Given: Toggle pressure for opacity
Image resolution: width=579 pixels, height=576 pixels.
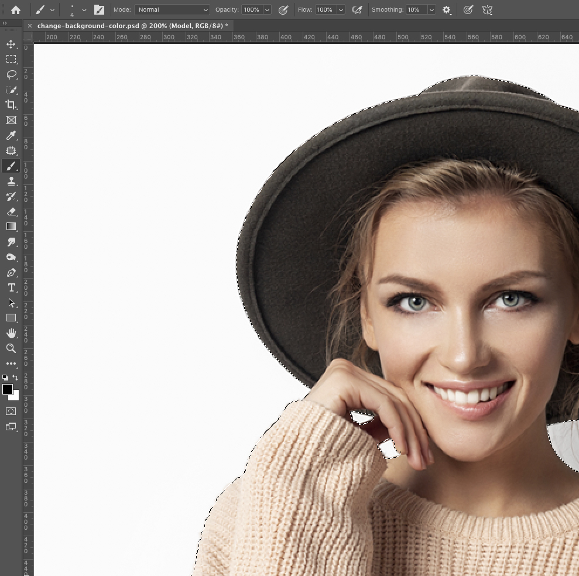Looking at the screenshot, I should (x=283, y=10).
